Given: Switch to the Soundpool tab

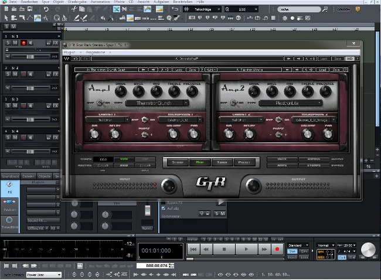Looking at the screenshot, I should [x=10, y=176].
